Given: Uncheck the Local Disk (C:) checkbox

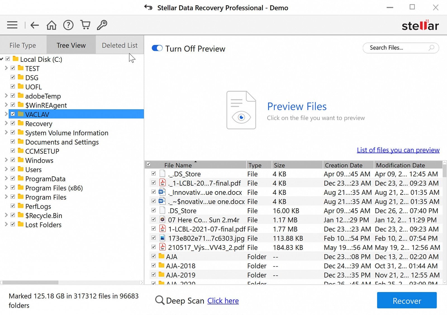Looking at the screenshot, I should [x=8, y=59].
